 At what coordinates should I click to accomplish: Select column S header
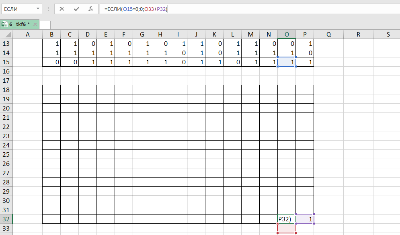coord(388,35)
